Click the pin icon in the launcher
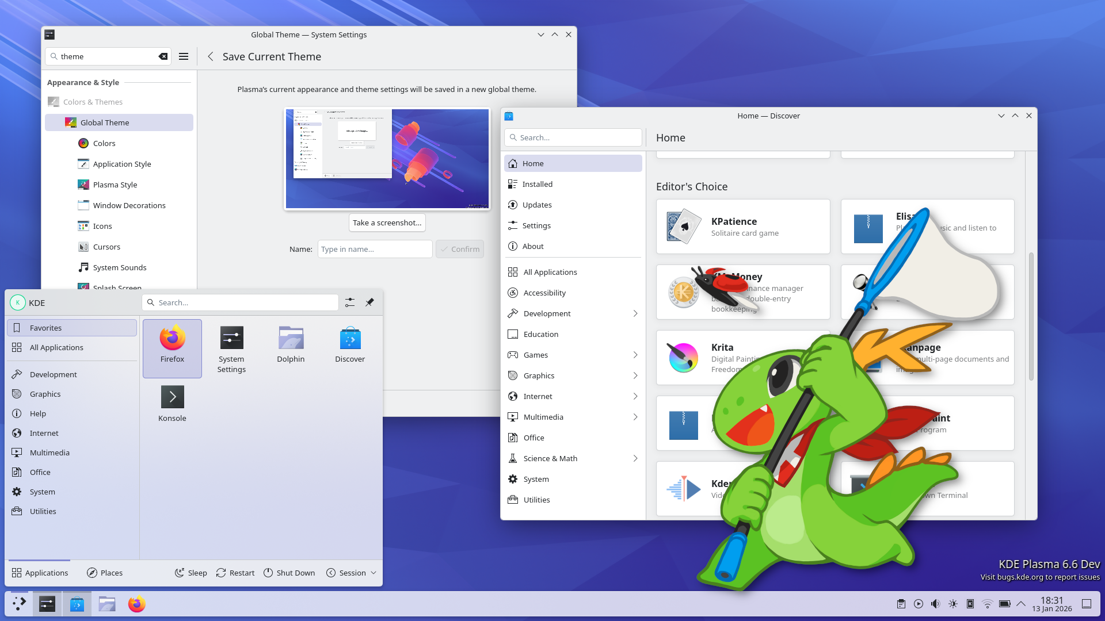 [x=369, y=302]
